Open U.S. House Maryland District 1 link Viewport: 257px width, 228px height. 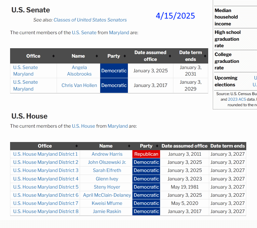[46, 154]
